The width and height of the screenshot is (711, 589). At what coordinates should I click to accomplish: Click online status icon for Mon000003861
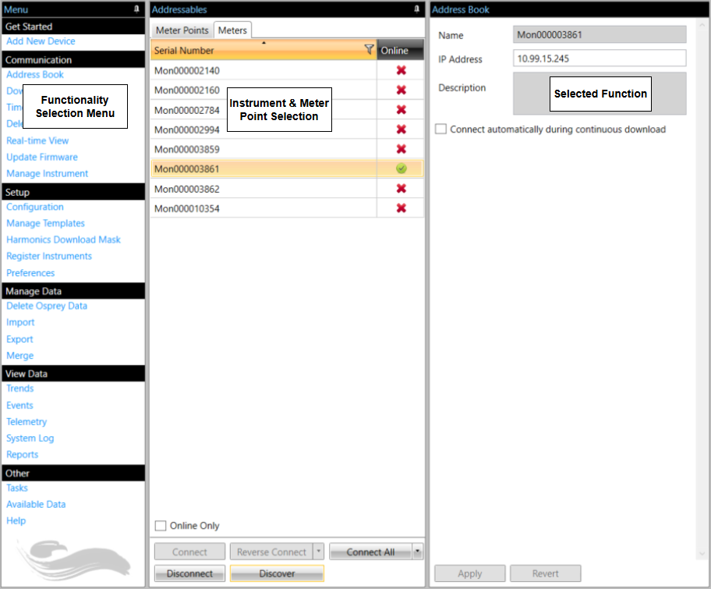(401, 169)
